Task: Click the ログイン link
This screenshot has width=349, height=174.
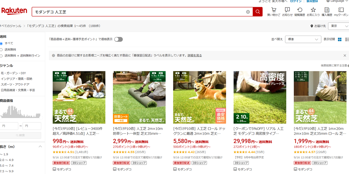Action: tap(296, 1)
